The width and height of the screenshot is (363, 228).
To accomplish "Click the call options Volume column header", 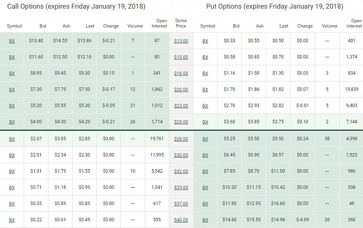I will (x=135, y=26).
